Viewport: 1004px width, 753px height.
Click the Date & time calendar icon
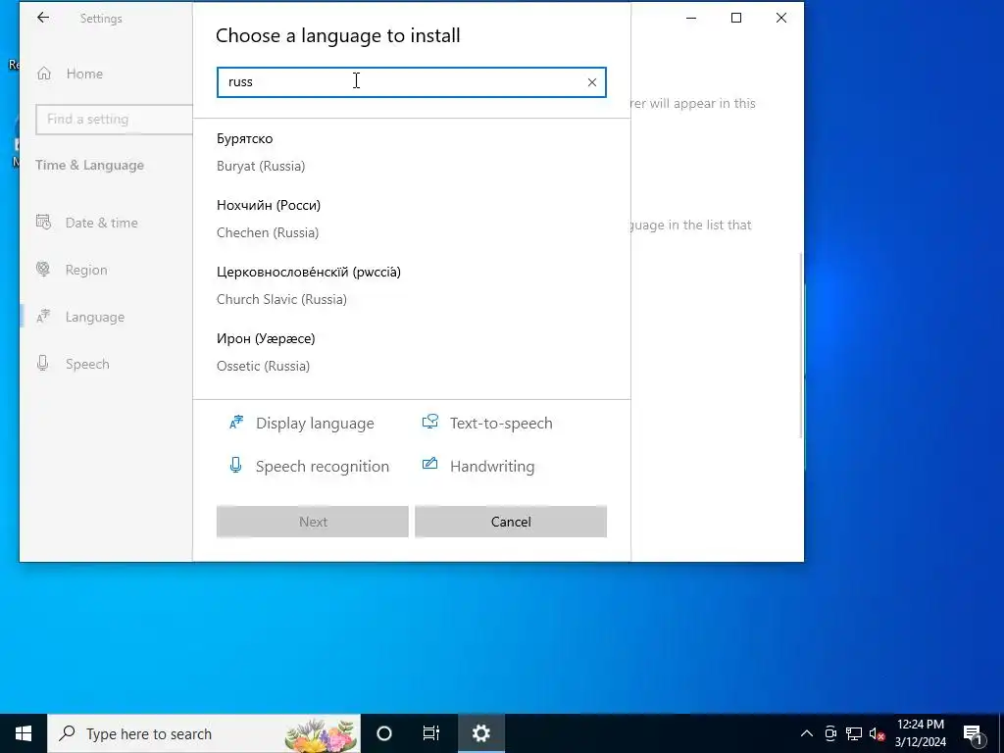pos(43,223)
